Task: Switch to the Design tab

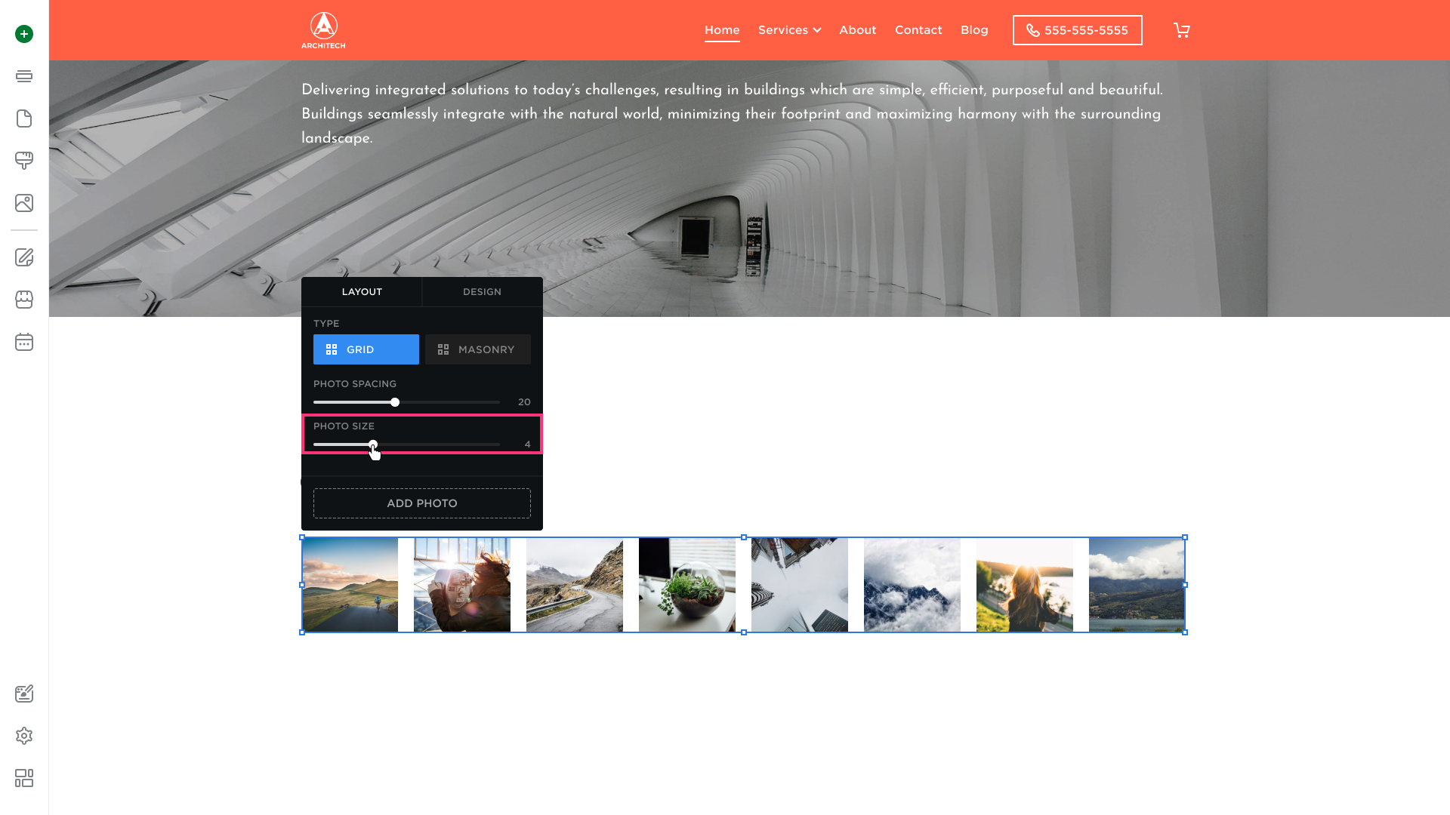Action: tap(482, 292)
